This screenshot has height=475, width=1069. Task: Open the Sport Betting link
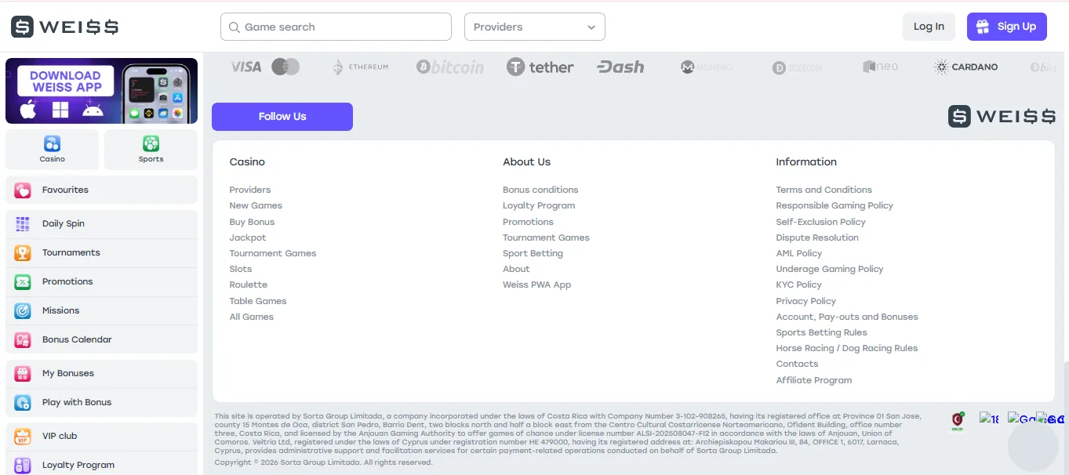(x=533, y=253)
